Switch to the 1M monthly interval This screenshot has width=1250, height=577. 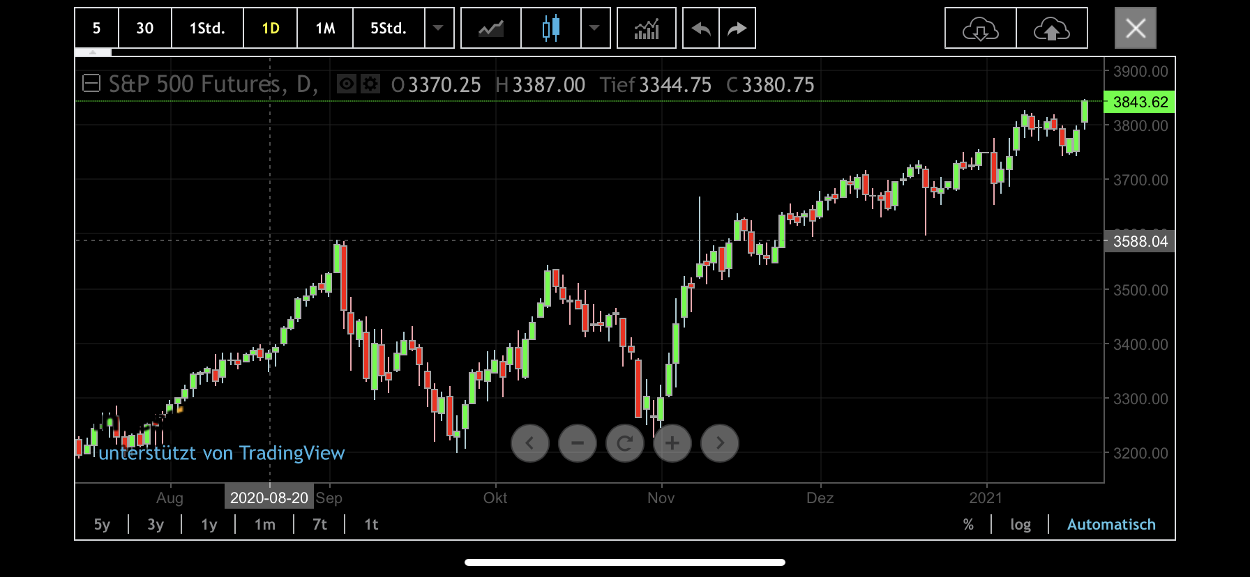(325, 28)
